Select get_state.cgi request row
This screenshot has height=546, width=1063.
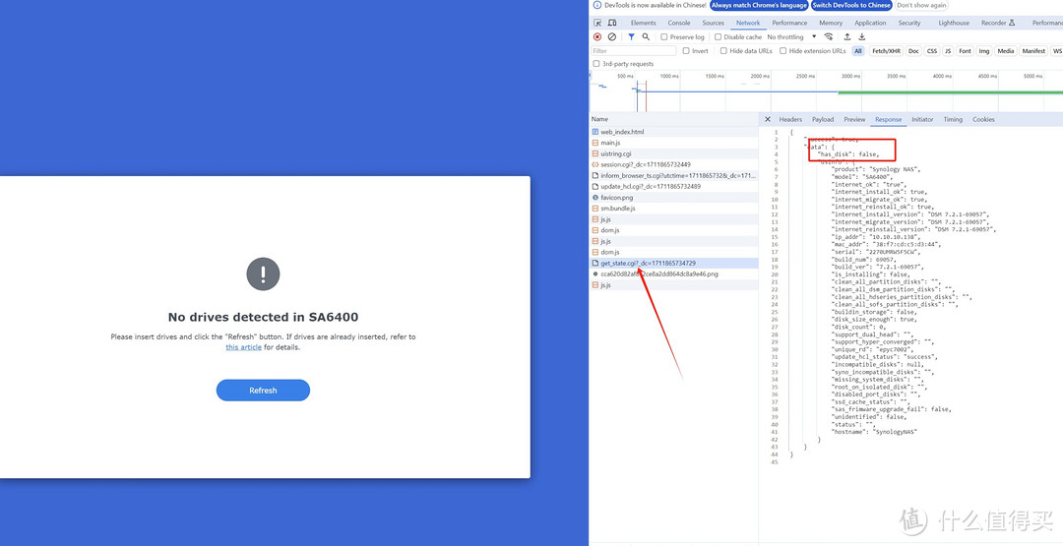674,263
